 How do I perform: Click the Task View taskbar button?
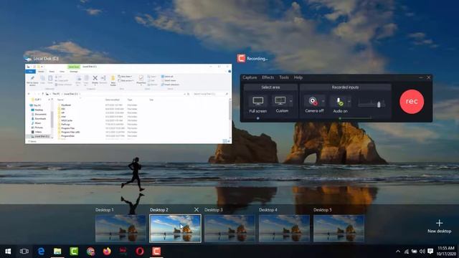[x=24, y=252]
